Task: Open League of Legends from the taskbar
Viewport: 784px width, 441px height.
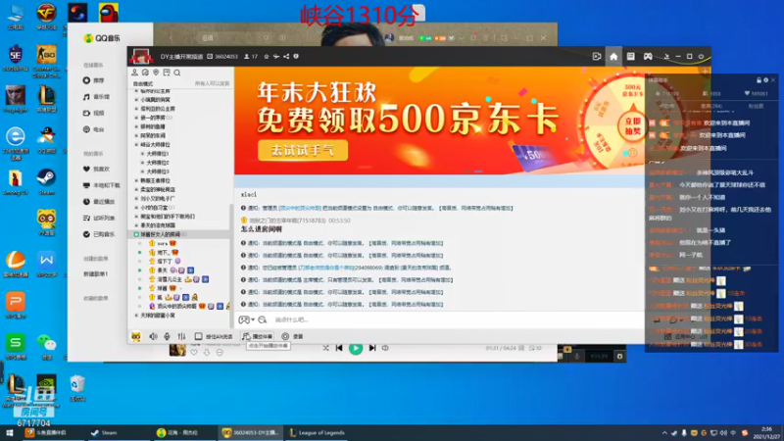Action: (317, 433)
